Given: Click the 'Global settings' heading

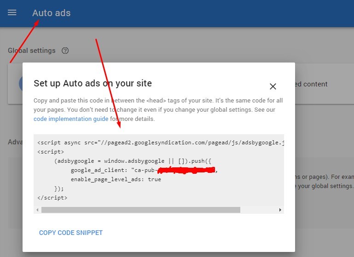Looking at the screenshot, I should (32, 51).
